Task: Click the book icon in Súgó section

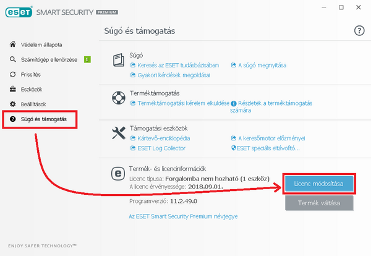Action: pos(118,60)
